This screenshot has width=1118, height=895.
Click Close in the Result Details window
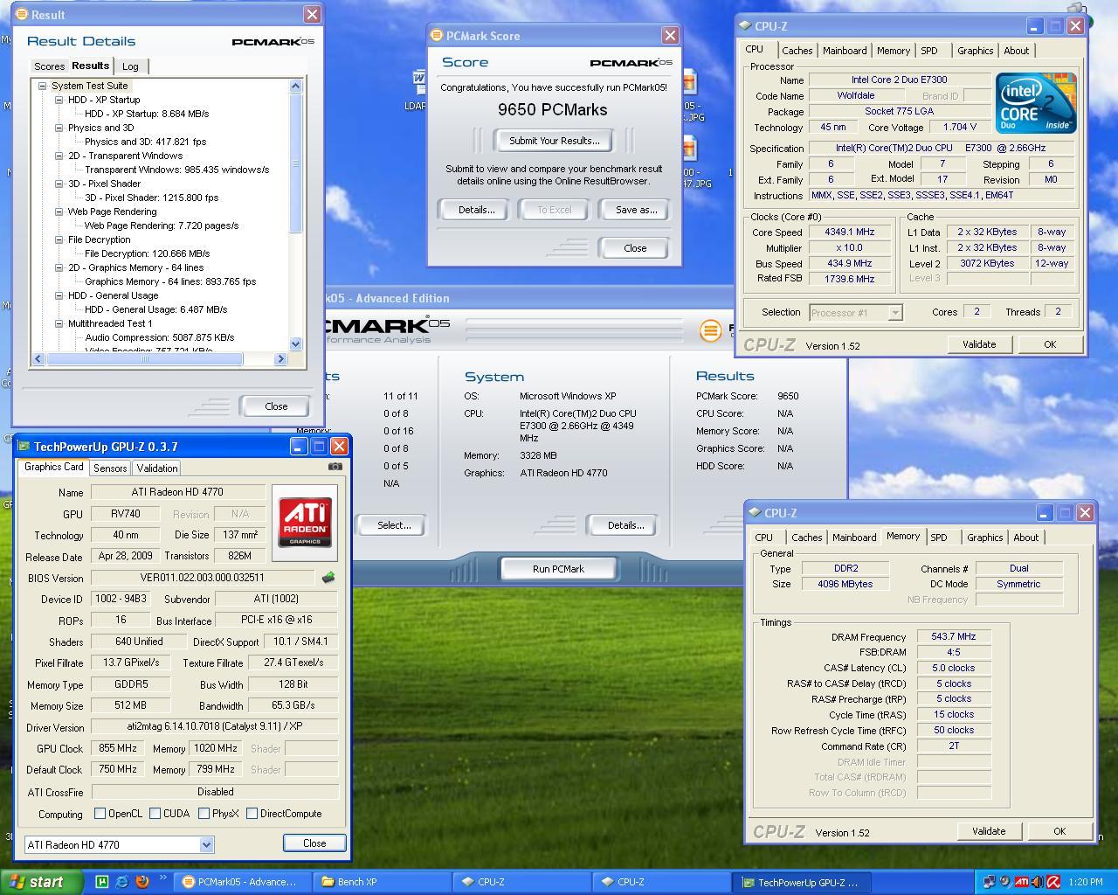[x=276, y=406]
